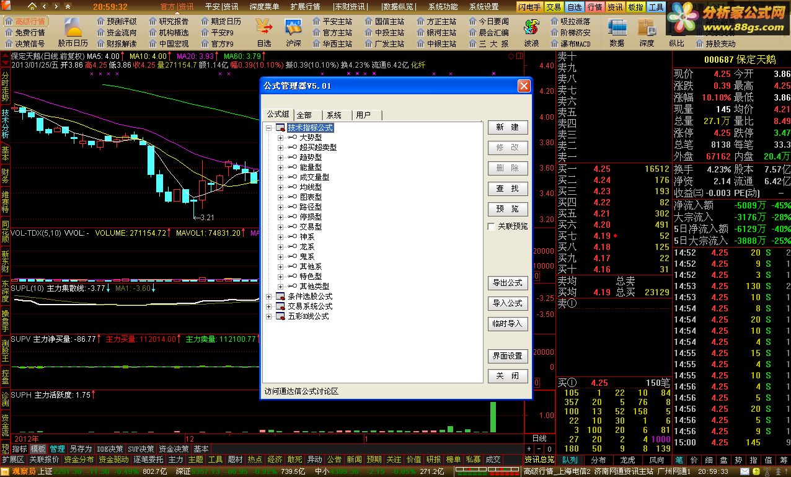The width and height of the screenshot is (791, 477).
Task: Click the 高级行情 toolbar item
Action: point(25,21)
